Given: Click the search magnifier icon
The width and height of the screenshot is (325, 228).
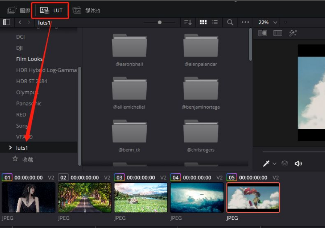Looking at the screenshot, I should [x=230, y=22].
